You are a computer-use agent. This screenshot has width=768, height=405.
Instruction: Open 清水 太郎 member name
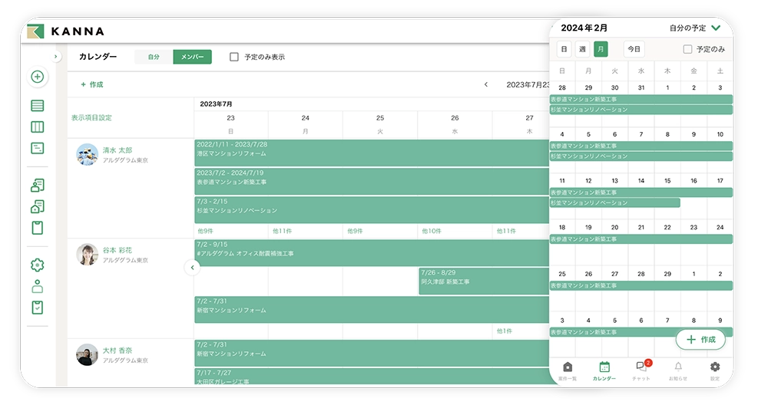pyautogui.click(x=118, y=150)
